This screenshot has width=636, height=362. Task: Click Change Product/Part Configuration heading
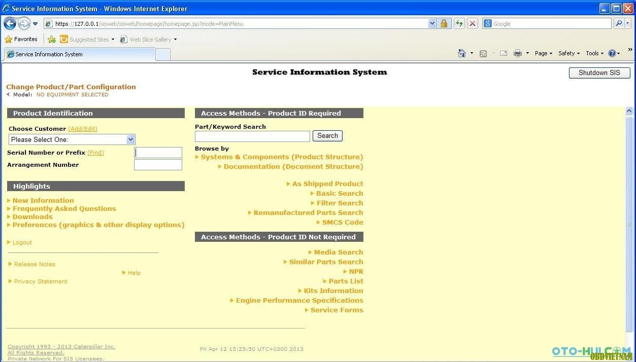point(71,87)
